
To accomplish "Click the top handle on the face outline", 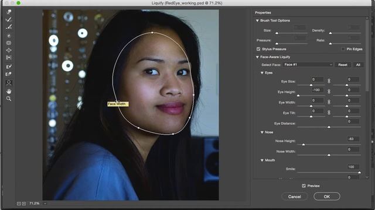I will click(152, 33).
